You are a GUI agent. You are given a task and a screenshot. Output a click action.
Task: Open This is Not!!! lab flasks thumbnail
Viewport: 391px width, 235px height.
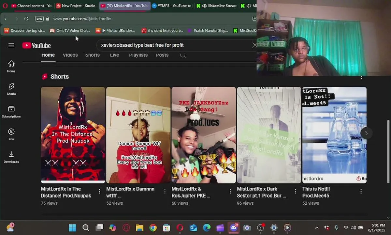(334, 135)
